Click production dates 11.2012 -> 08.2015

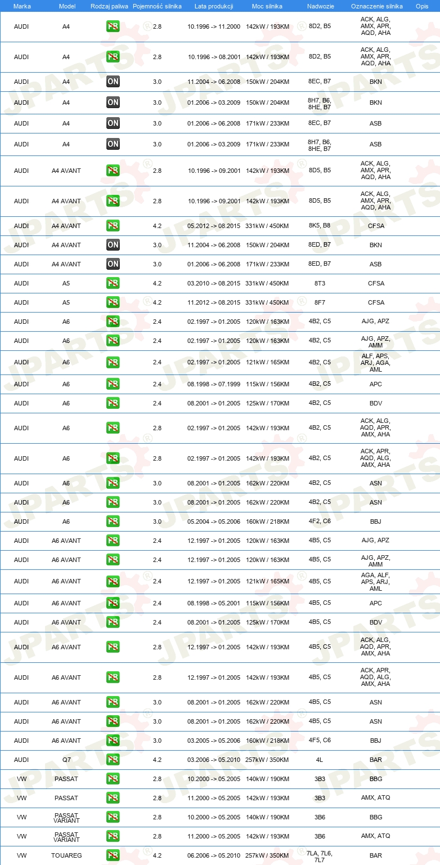point(214,302)
